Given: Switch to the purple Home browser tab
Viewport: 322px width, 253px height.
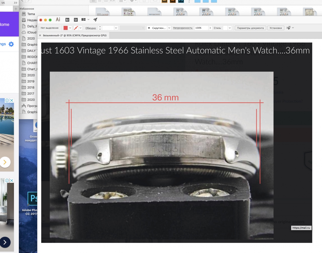Looking at the screenshot, I should [x=9, y=24].
